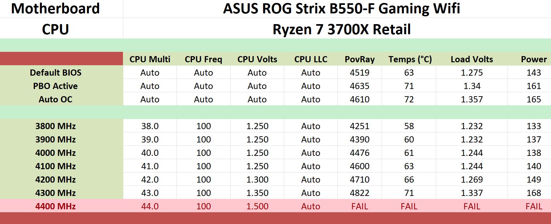Click Power value 138
Screen dimensions: 551x224
(x=534, y=153)
